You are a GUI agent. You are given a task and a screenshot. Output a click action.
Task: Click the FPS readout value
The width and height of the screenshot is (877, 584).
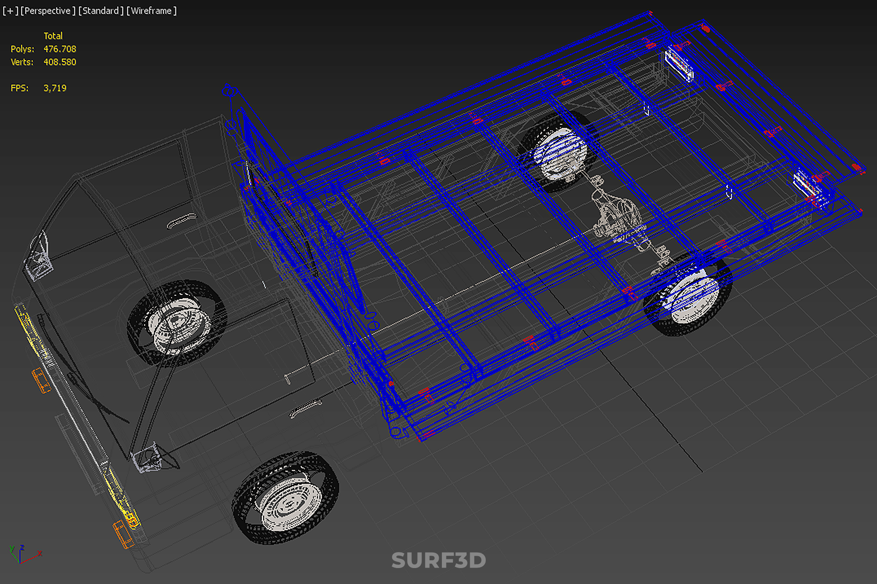pos(55,88)
